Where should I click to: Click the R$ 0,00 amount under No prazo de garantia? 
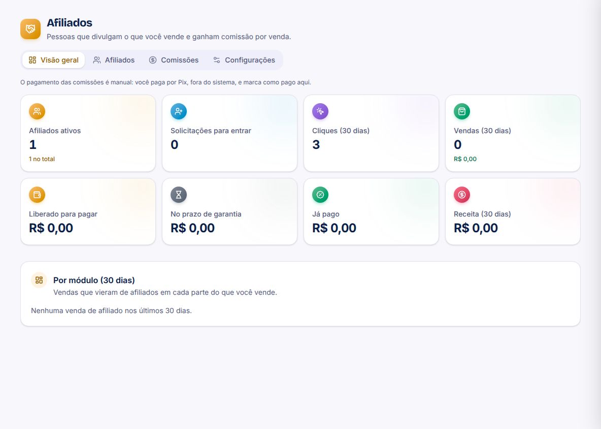tap(192, 228)
